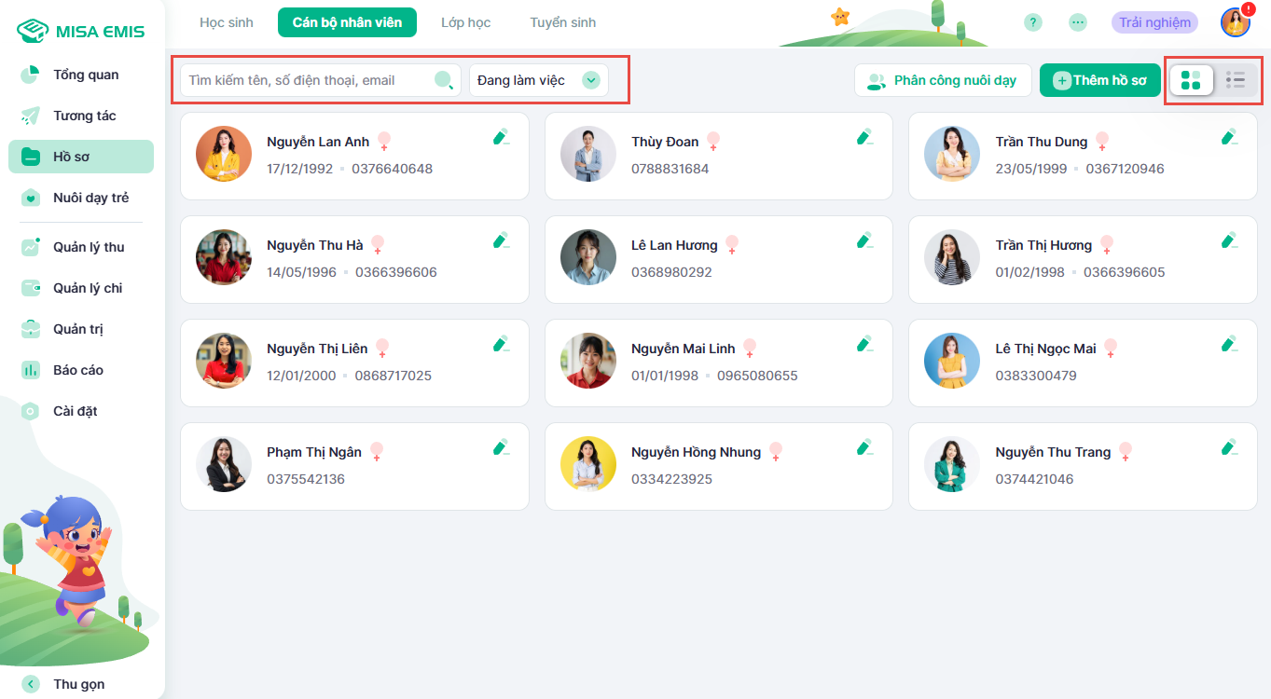Click the Thêm hồ sơ button
Screen dimensions: 1271x699
pos(1099,80)
